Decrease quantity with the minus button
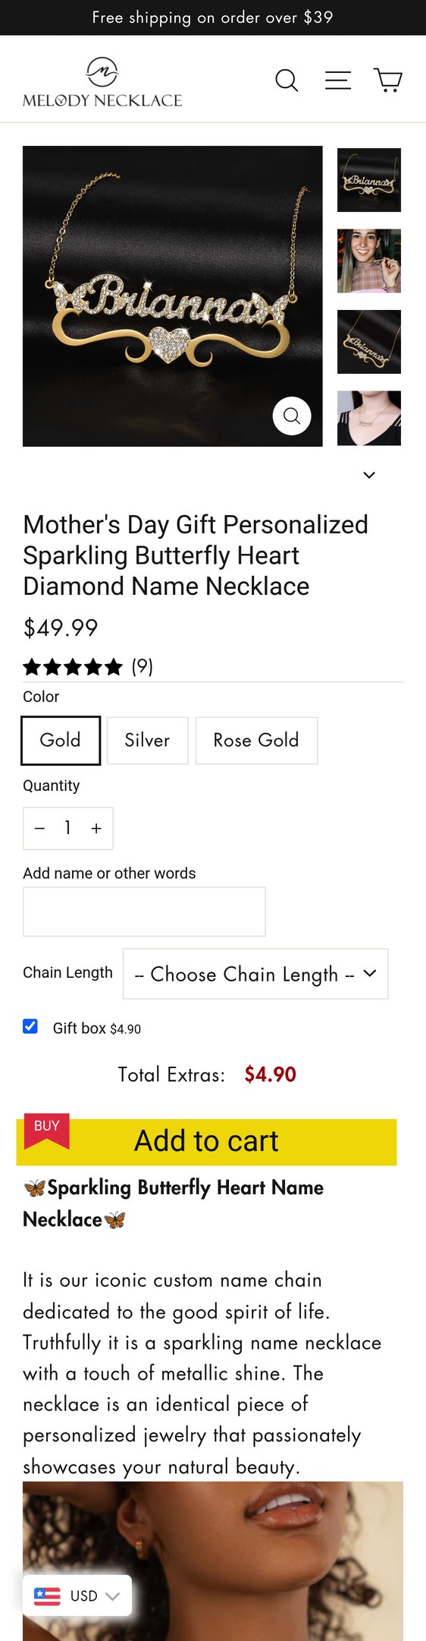The height and width of the screenshot is (1641, 426). coord(40,828)
